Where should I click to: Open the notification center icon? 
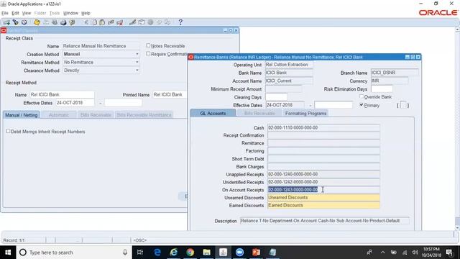(x=449, y=253)
